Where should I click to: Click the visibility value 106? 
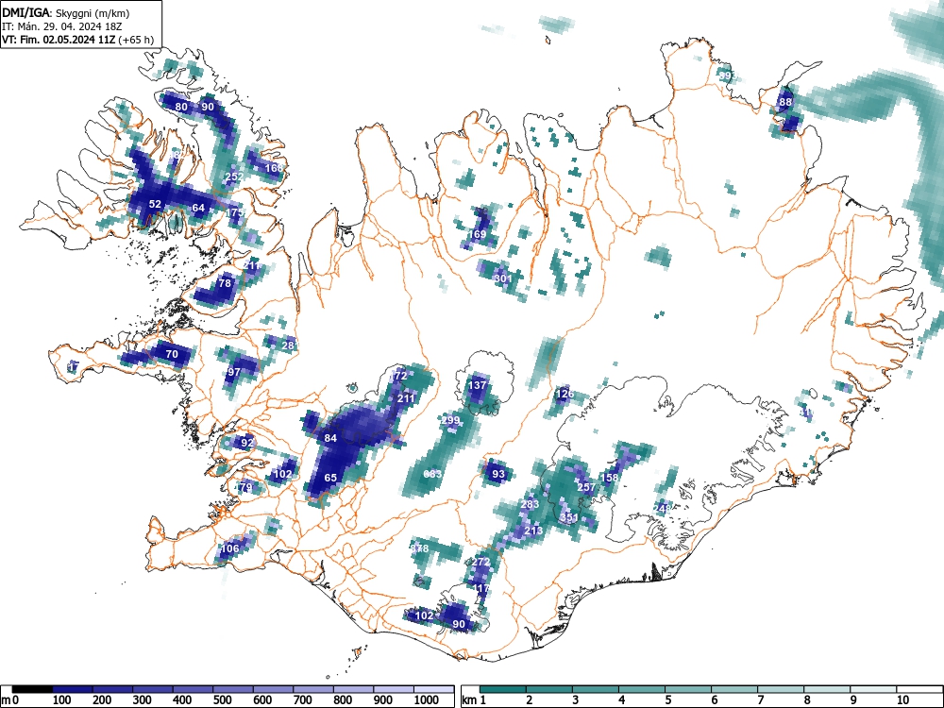click(x=230, y=548)
